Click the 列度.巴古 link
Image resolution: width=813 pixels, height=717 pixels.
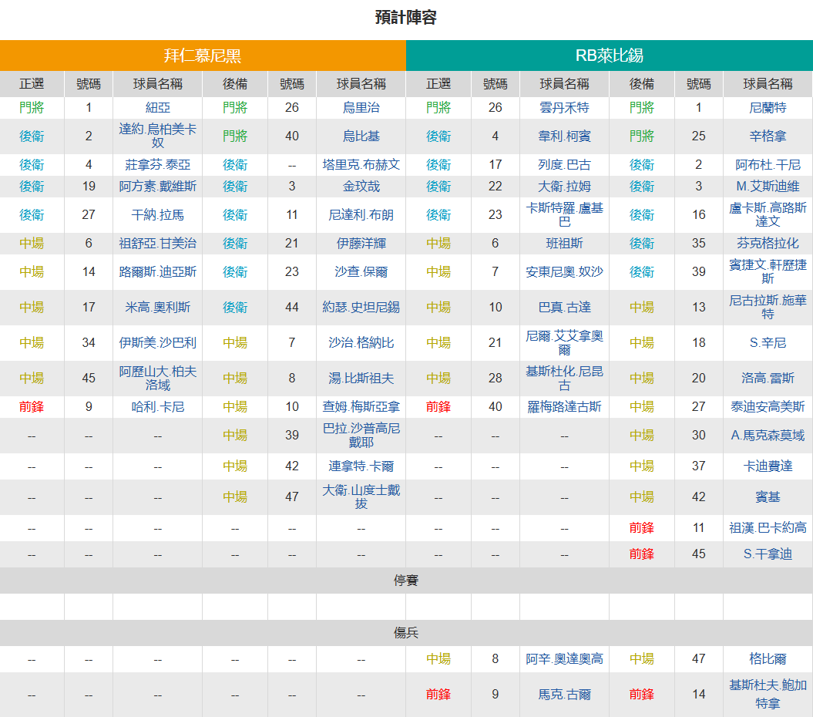565,164
